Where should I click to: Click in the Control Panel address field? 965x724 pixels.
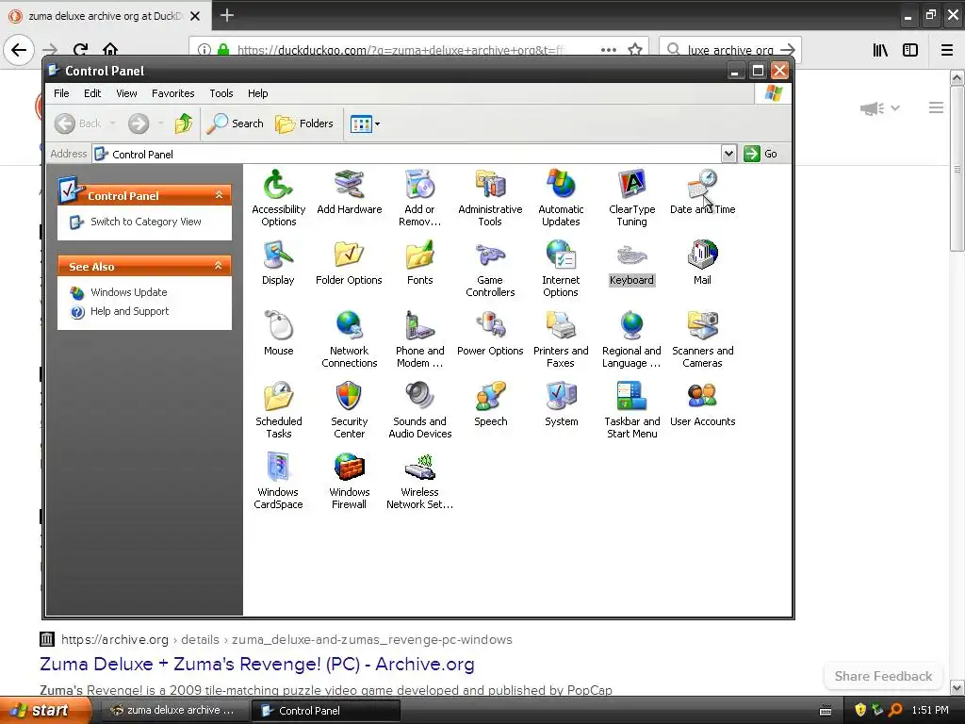click(406, 154)
